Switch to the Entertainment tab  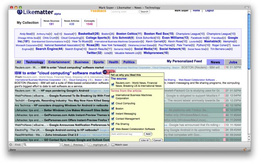click(x=59, y=62)
